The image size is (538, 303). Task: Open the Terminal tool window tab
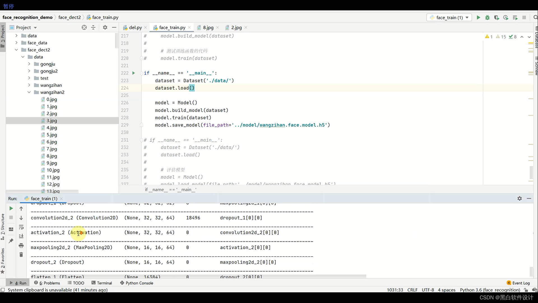[x=102, y=283]
